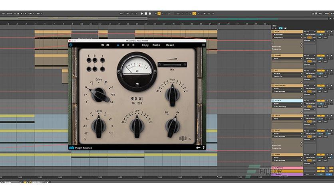Select plugin preset slot B
This screenshot has height=193, width=334.
123,45
